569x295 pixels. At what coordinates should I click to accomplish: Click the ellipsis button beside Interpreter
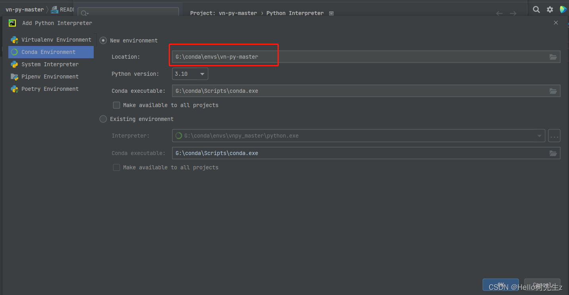[x=554, y=136]
